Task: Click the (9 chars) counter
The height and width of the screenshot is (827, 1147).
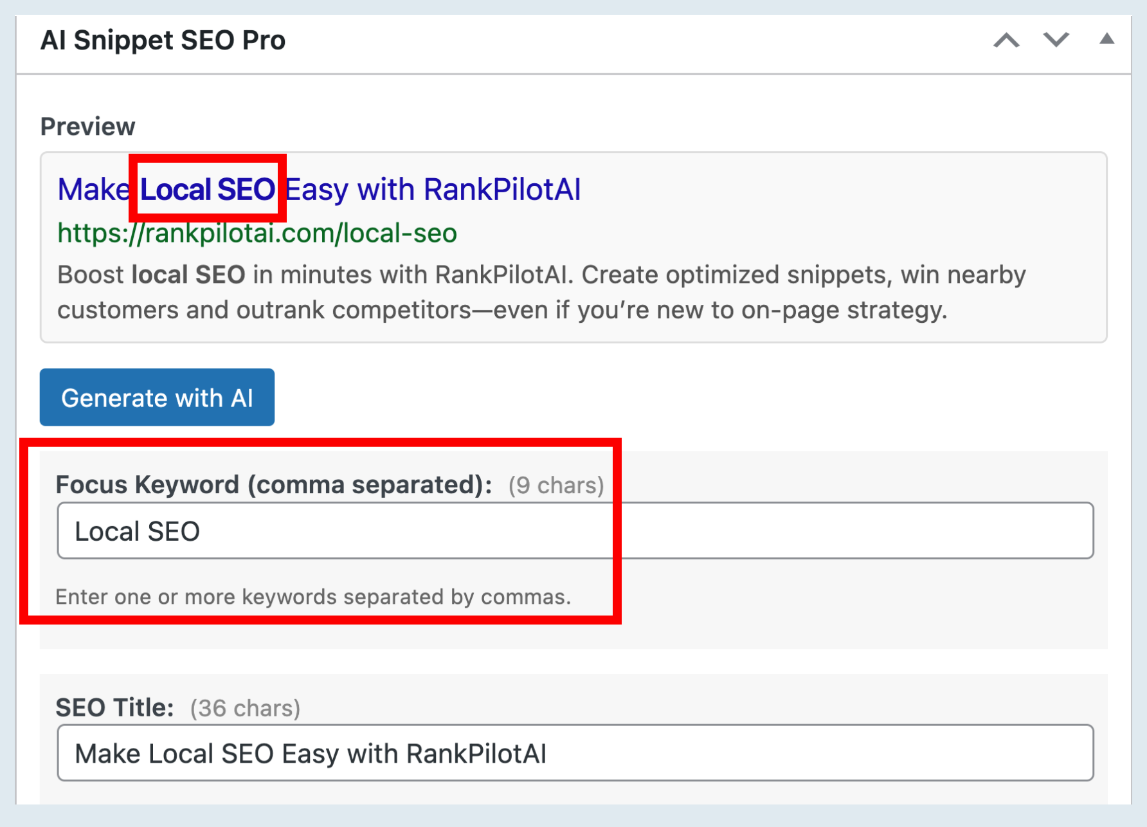Action: tap(556, 486)
